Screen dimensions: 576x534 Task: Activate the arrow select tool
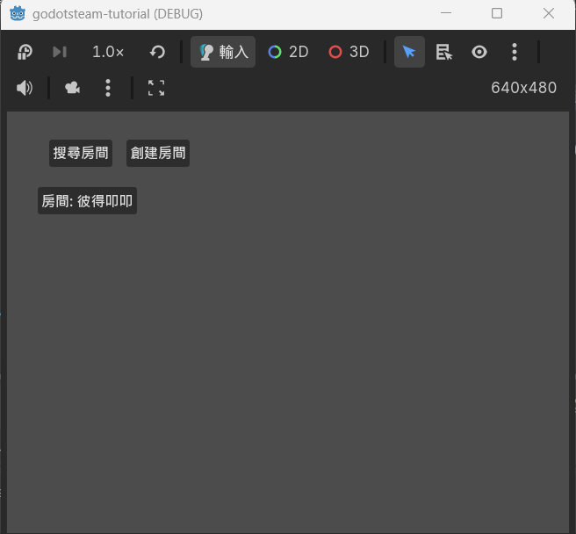point(409,52)
